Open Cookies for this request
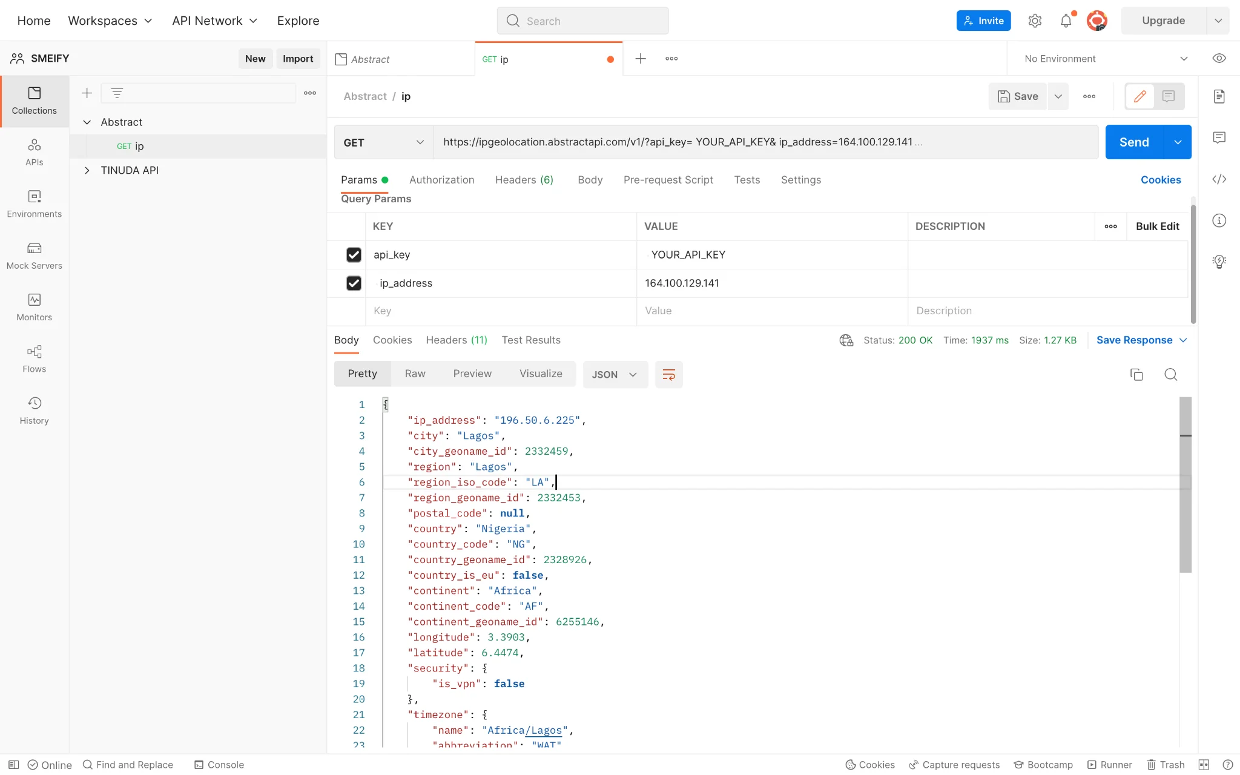1240x775 pixels. (x=1160, y=180)
